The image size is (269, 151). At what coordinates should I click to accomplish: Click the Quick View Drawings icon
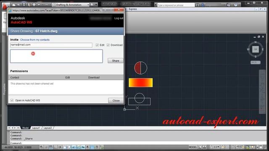pos(205,147)
